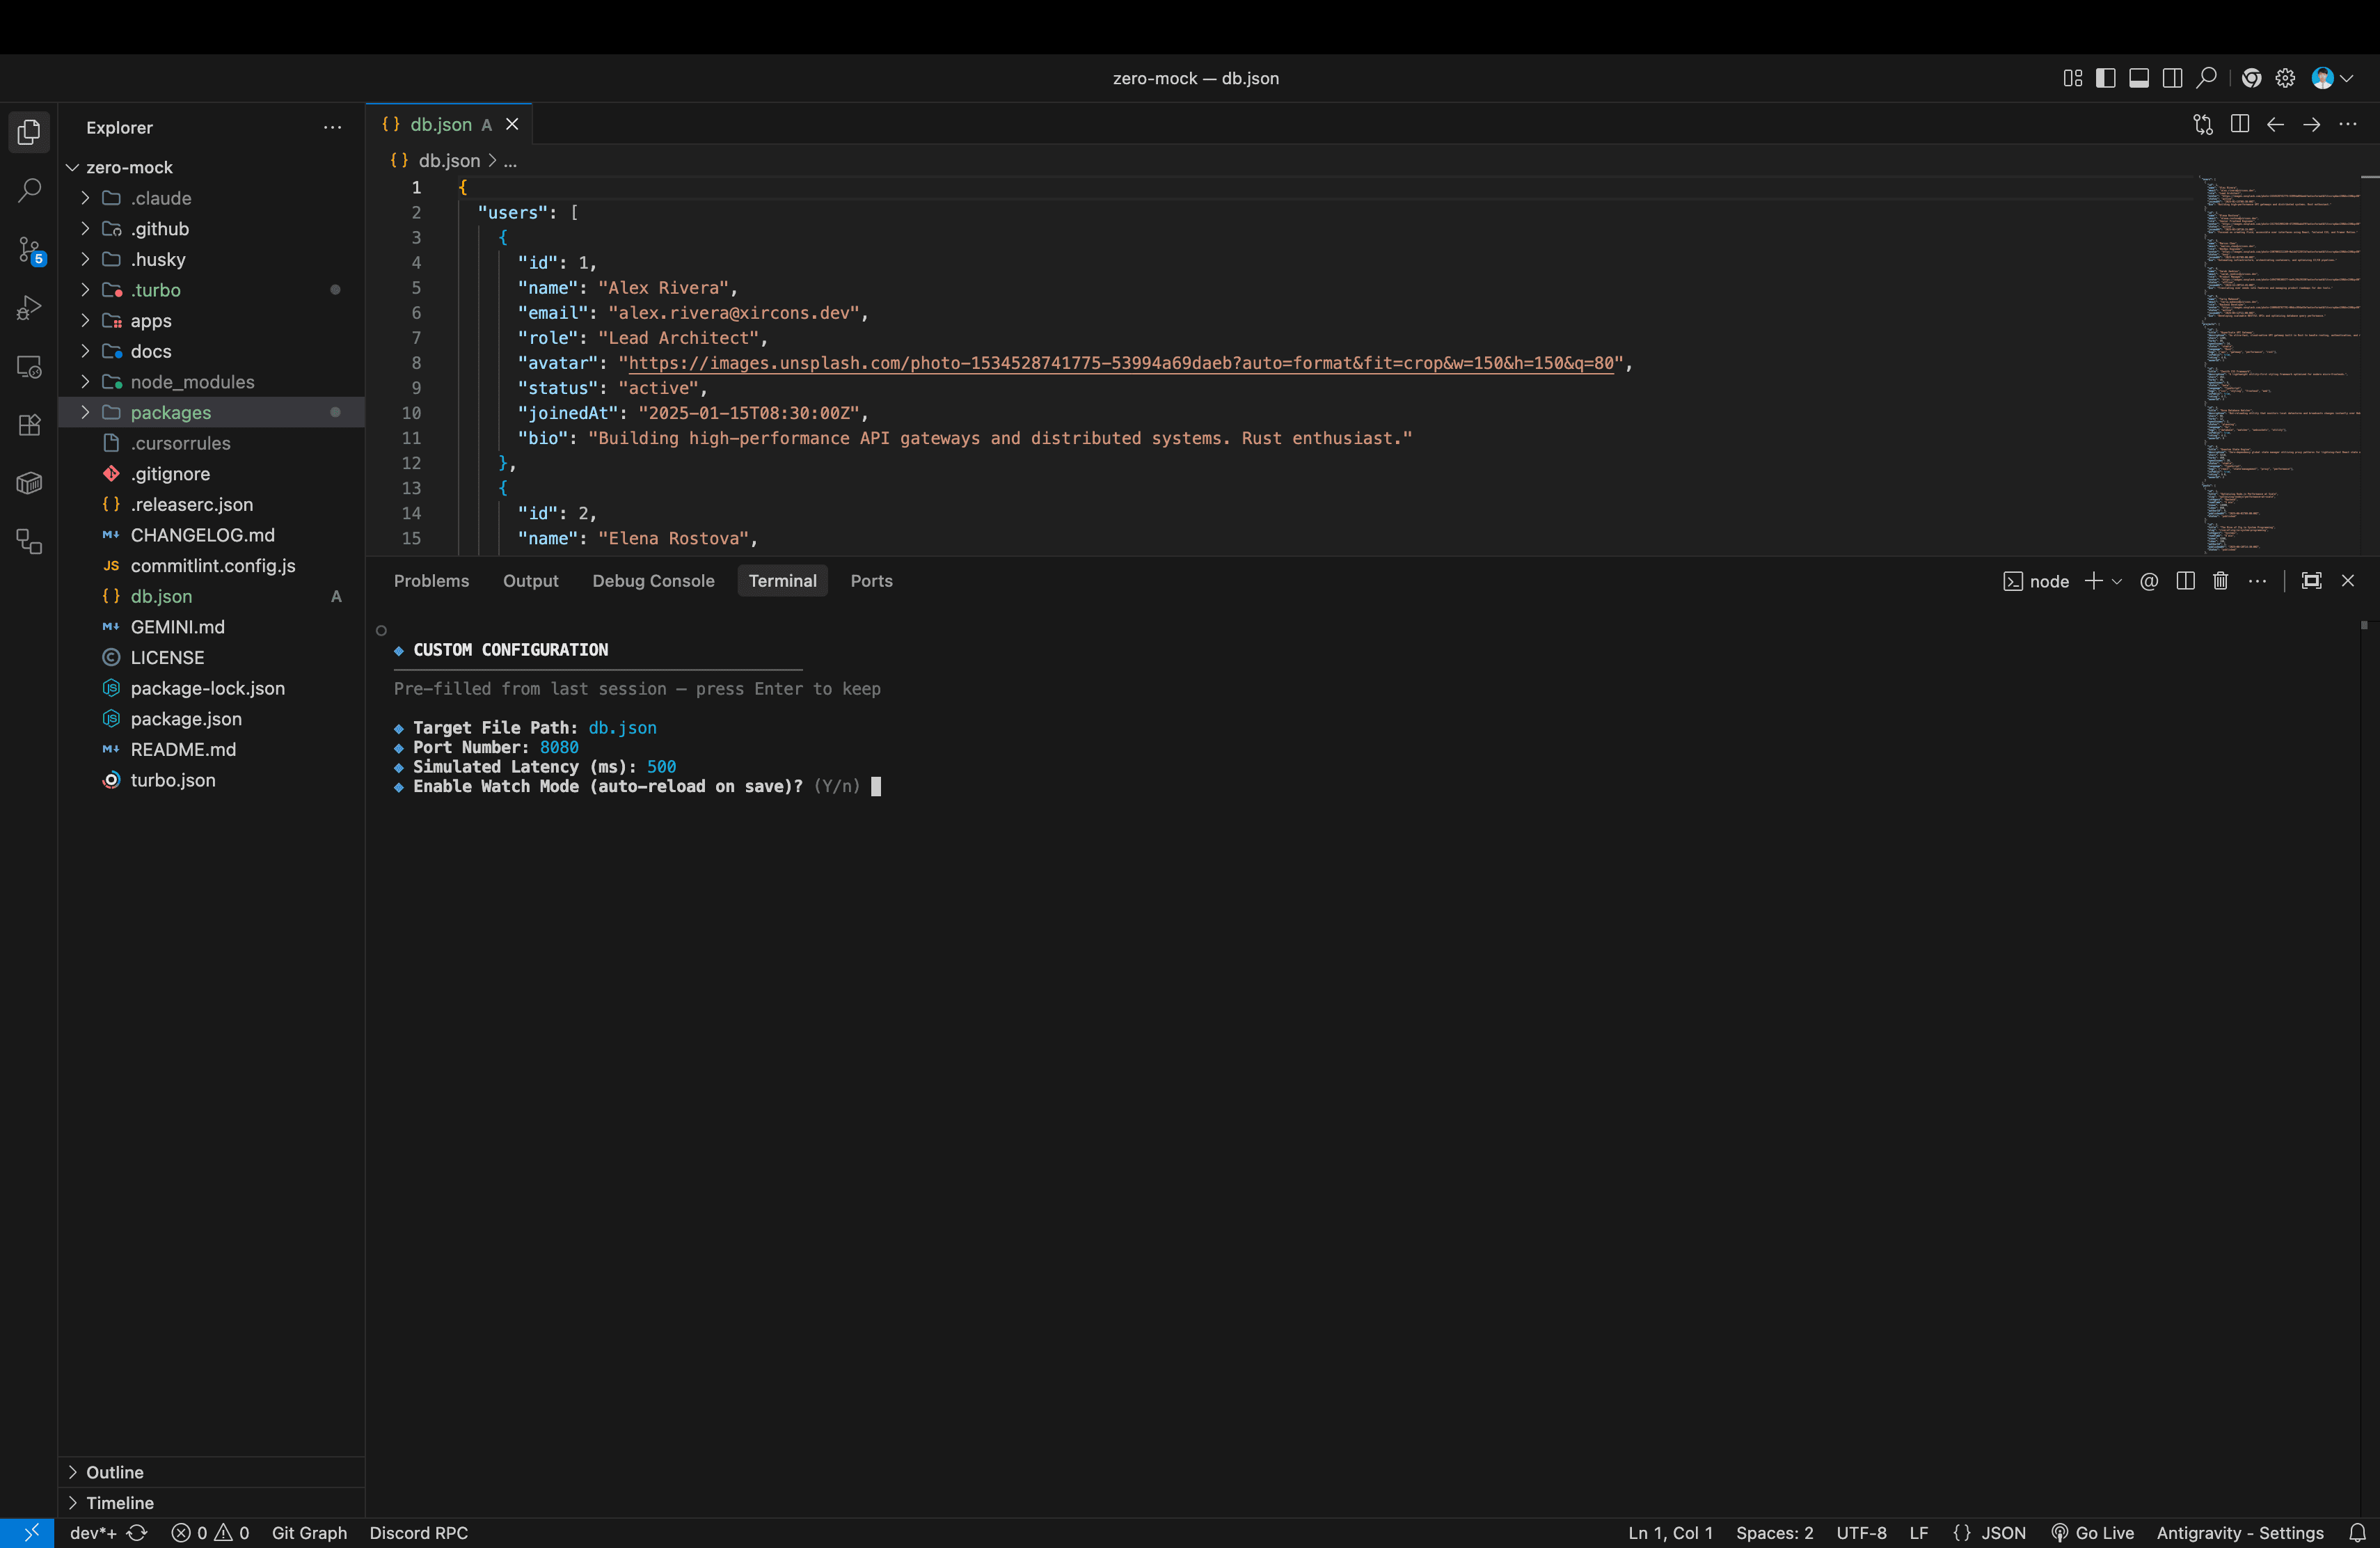Screen dimensions: 2380x1548
Task: Split the terminal panel
Action: (2185, 581)
